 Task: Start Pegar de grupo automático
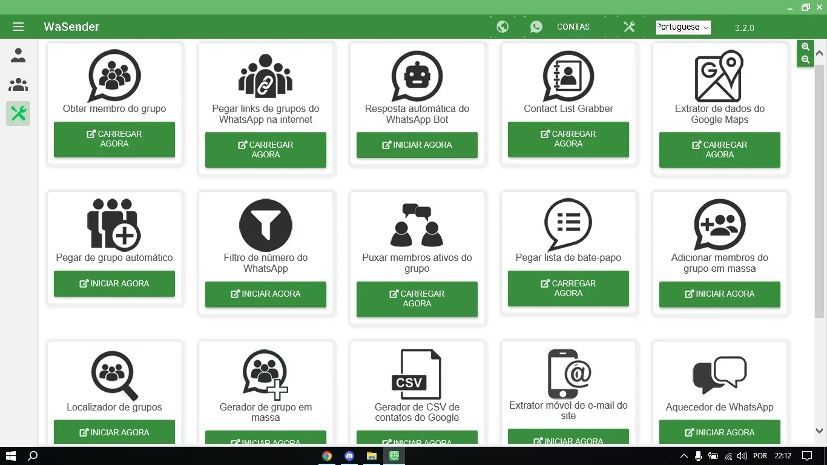tap(114, 283)
